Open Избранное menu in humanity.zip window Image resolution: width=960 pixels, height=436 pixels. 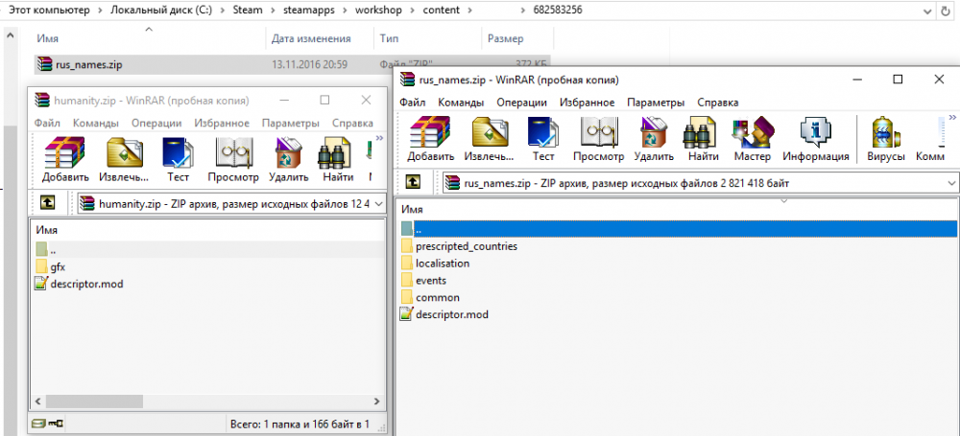tap(222, 123)
